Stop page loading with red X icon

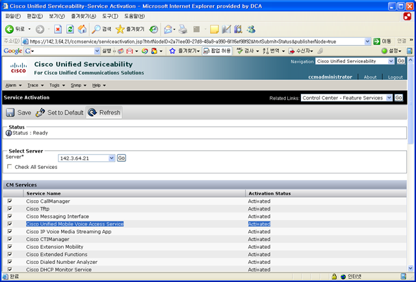58,29
